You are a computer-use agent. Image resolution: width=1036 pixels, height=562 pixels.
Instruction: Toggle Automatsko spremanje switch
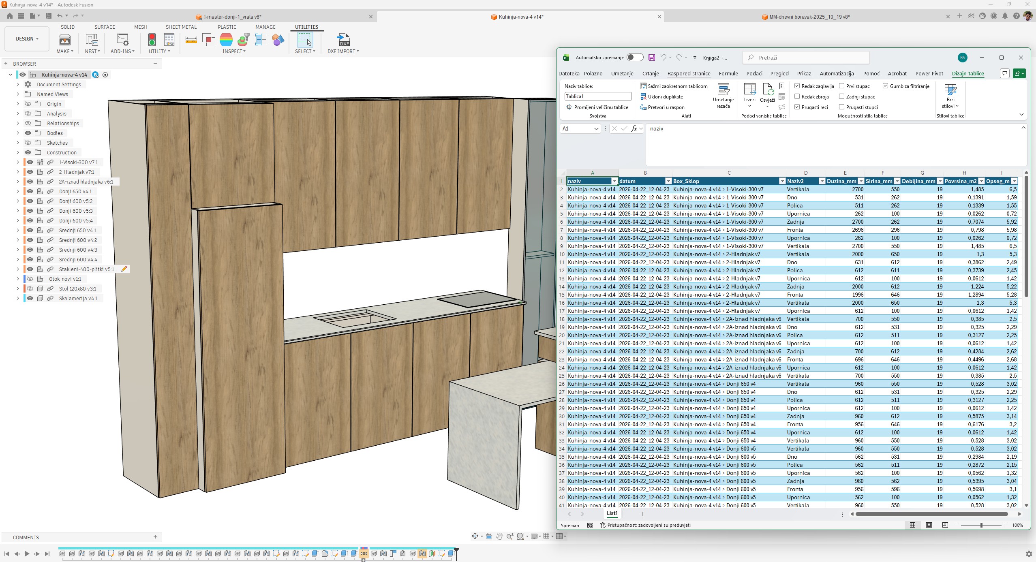tap(635, 58)
